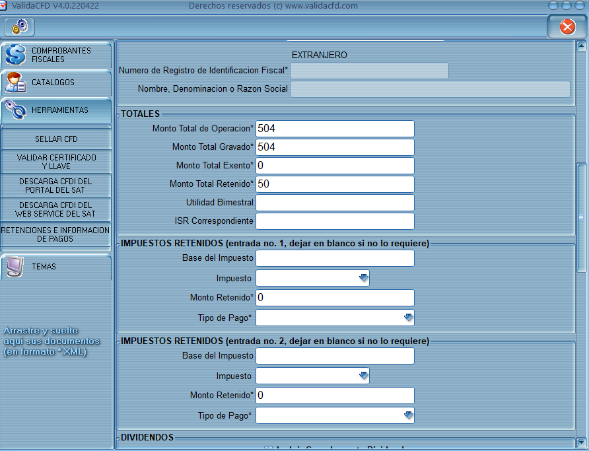The image size is (589, 451).
Task: Click the EXTRANJERO heading text
Action: (x=320, y=55)
